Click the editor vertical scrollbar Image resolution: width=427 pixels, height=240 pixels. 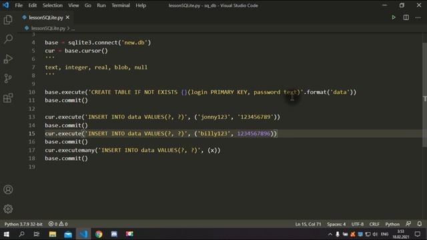[424, 95]
